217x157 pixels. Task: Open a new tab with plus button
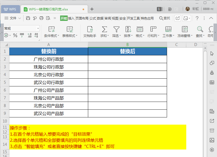coord(92,9)
